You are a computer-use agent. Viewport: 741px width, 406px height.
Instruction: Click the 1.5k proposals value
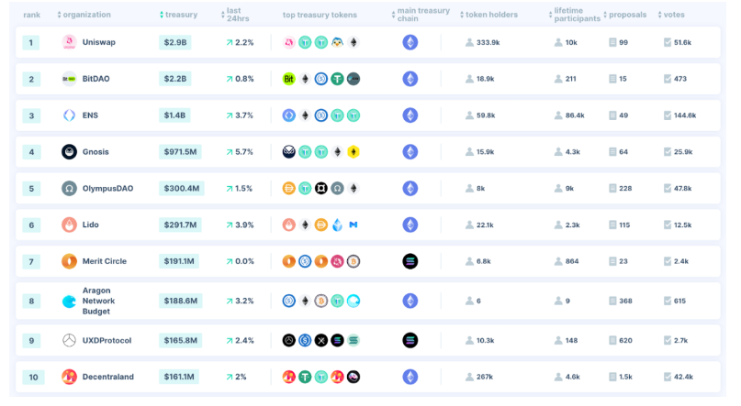click(x=625, y=377)
